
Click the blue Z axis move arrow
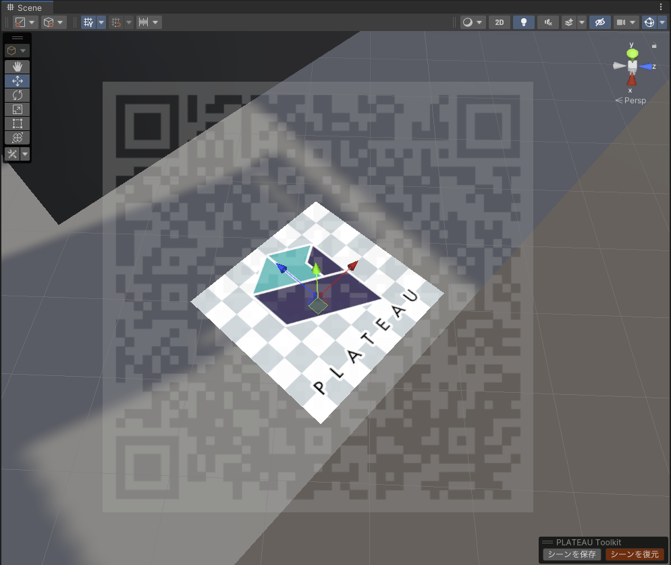(281, 268)
